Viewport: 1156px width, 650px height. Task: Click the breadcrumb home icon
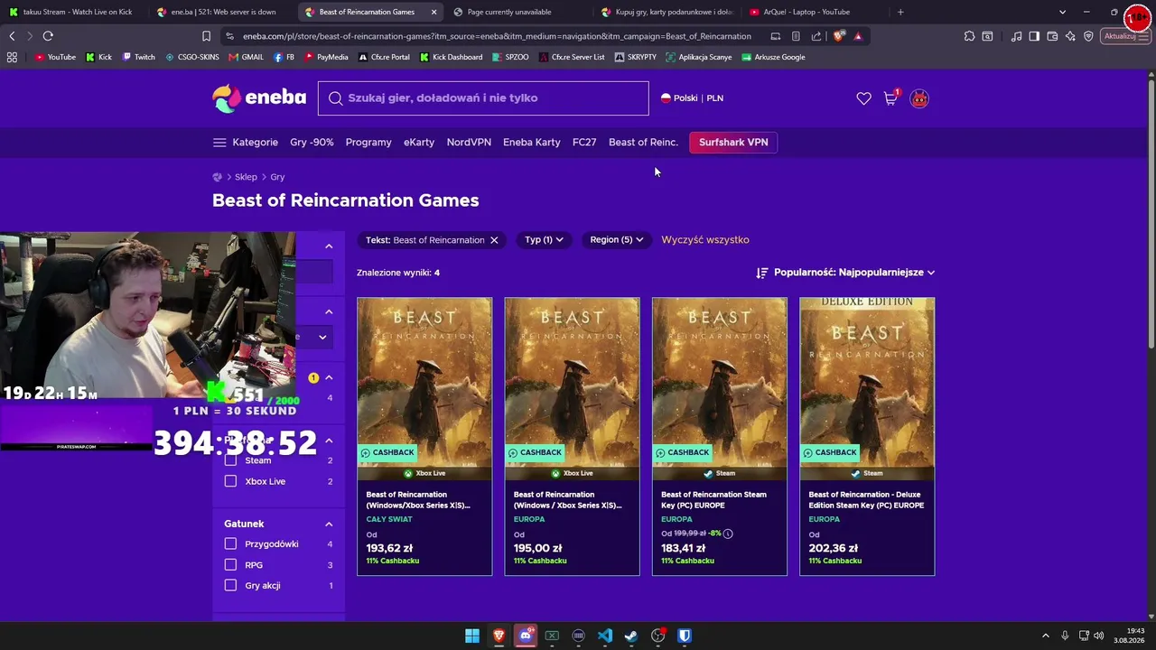[217, 177]
